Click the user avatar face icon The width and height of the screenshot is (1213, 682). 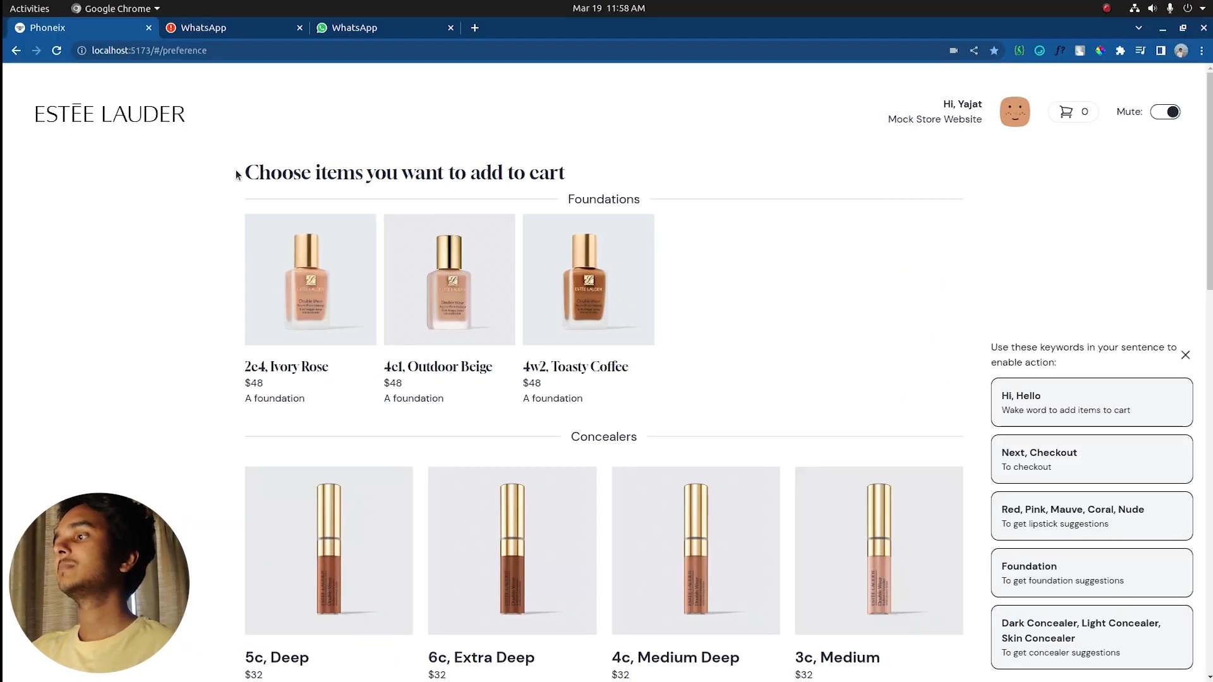[x=1015, y=112]
